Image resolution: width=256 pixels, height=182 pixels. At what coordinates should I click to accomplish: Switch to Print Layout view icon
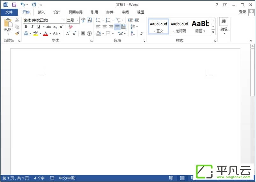[x=182, y=178]
